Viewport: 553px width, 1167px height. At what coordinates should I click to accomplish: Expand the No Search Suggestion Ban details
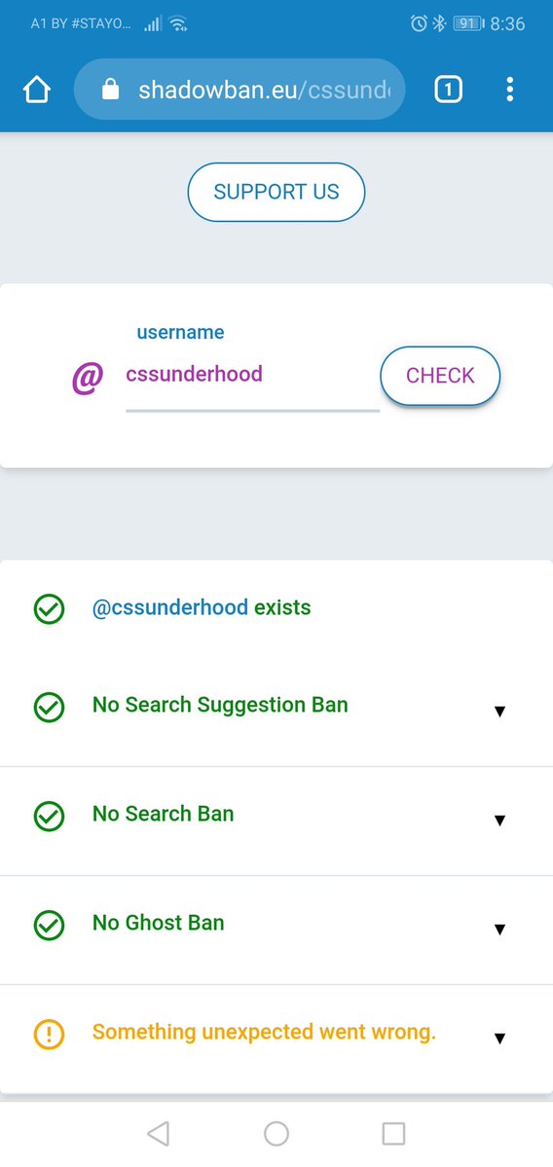coord(500,711)
